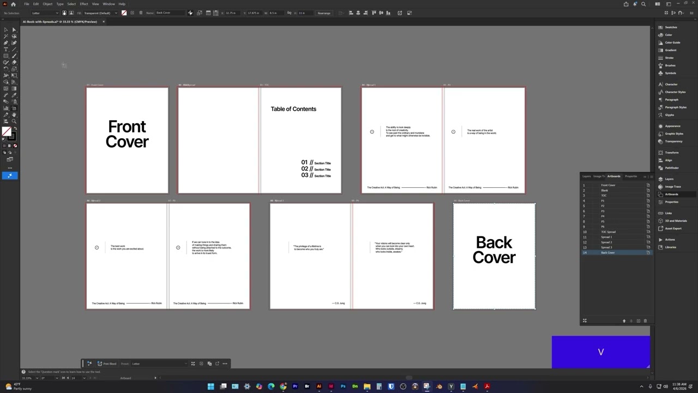The height and width of the screenshot is (393, 698).
Task: Open the Effect menu
Action: coord(84,4)
